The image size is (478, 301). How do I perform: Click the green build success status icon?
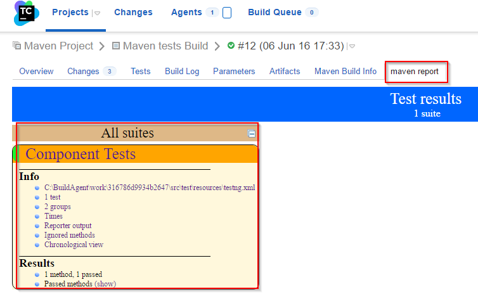click(231, 46)
